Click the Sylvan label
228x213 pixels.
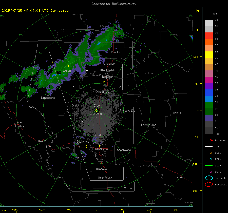tap(97, 75)
